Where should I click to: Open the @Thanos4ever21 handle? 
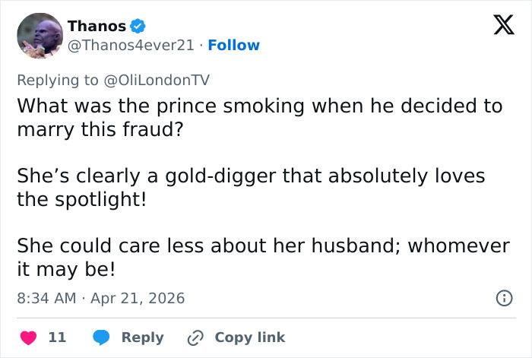pos(131,46)
